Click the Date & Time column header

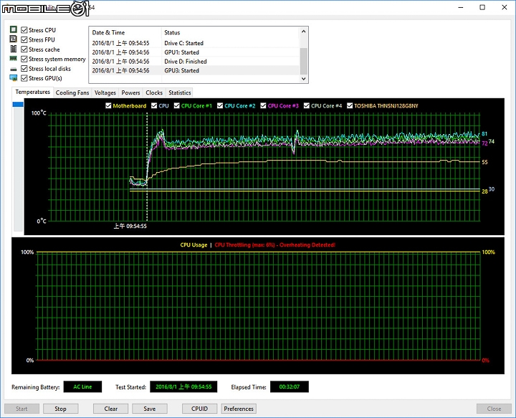[x=125, y=32]
